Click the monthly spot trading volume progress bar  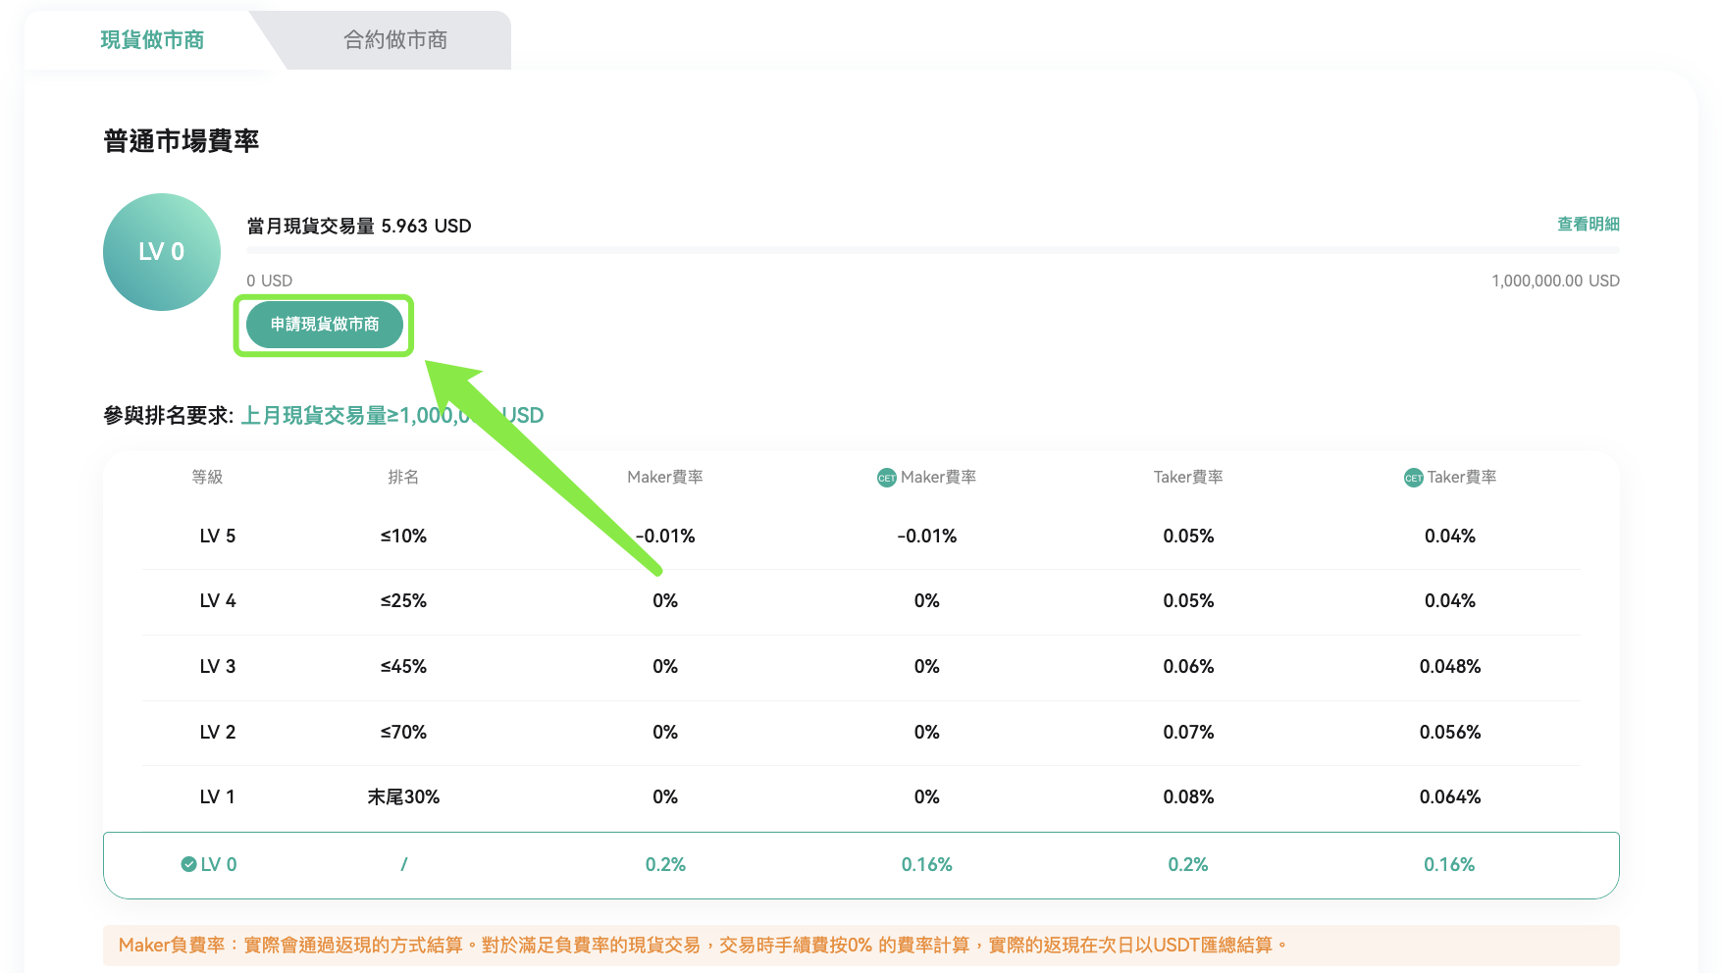933,251
